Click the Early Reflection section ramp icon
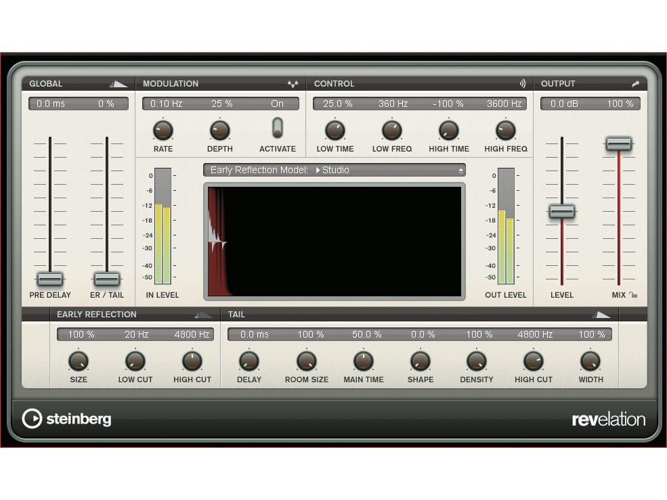 tap(203, 315)
